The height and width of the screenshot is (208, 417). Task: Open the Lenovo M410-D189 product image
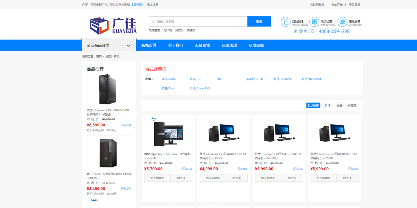coord(223,132)
